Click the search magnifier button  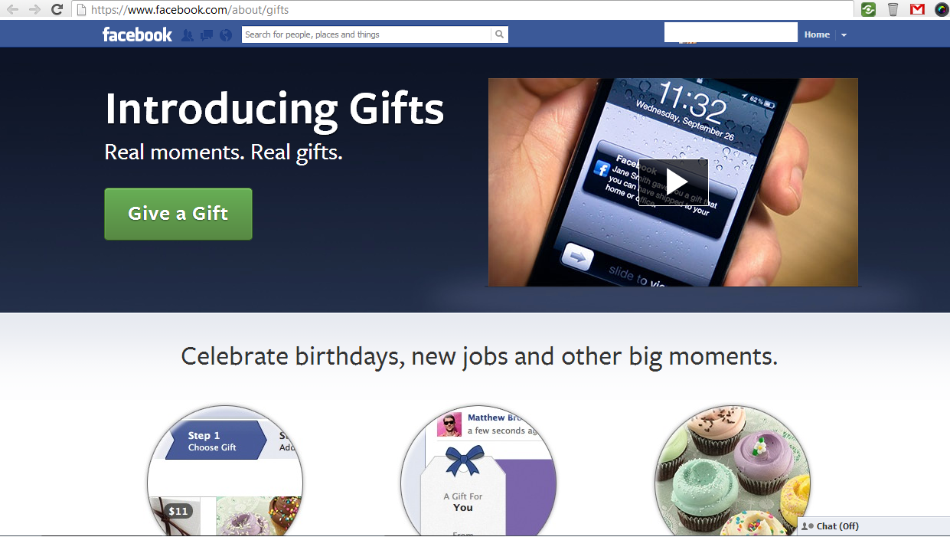(499, 34)
